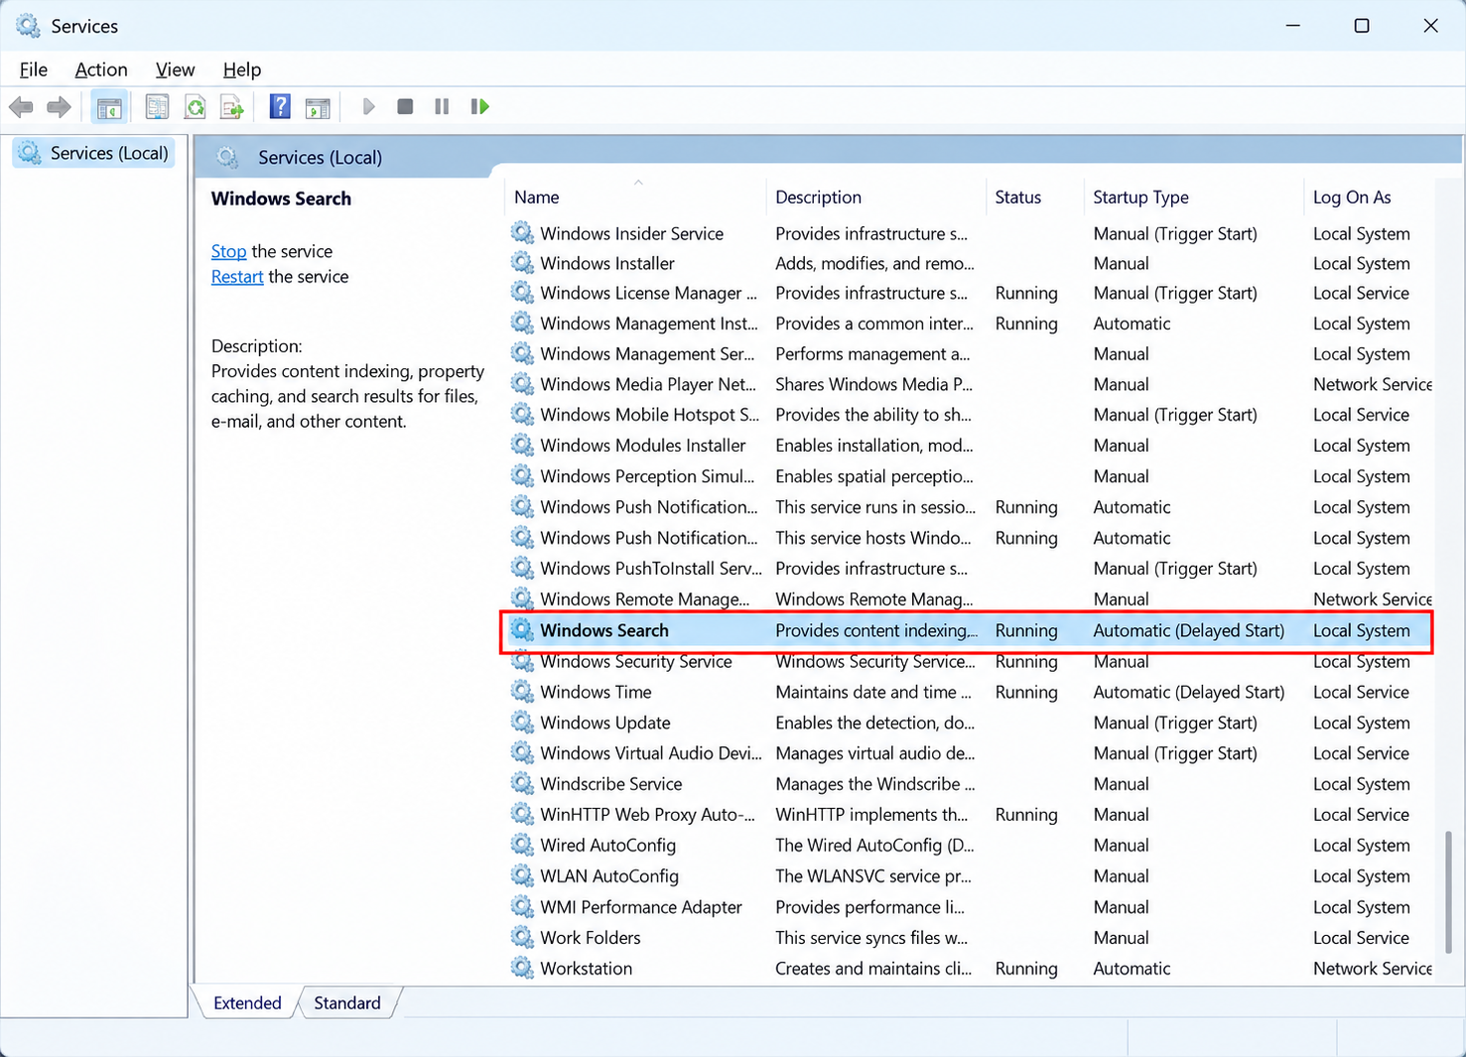The height and width of the screenshot is (1057, 1466).
Task: Click gear icon beside Windscribe Service
Action: pyautogui.click(x=522, y=783)
